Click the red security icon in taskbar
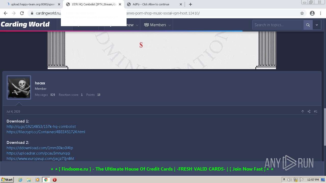 [55, 179]
